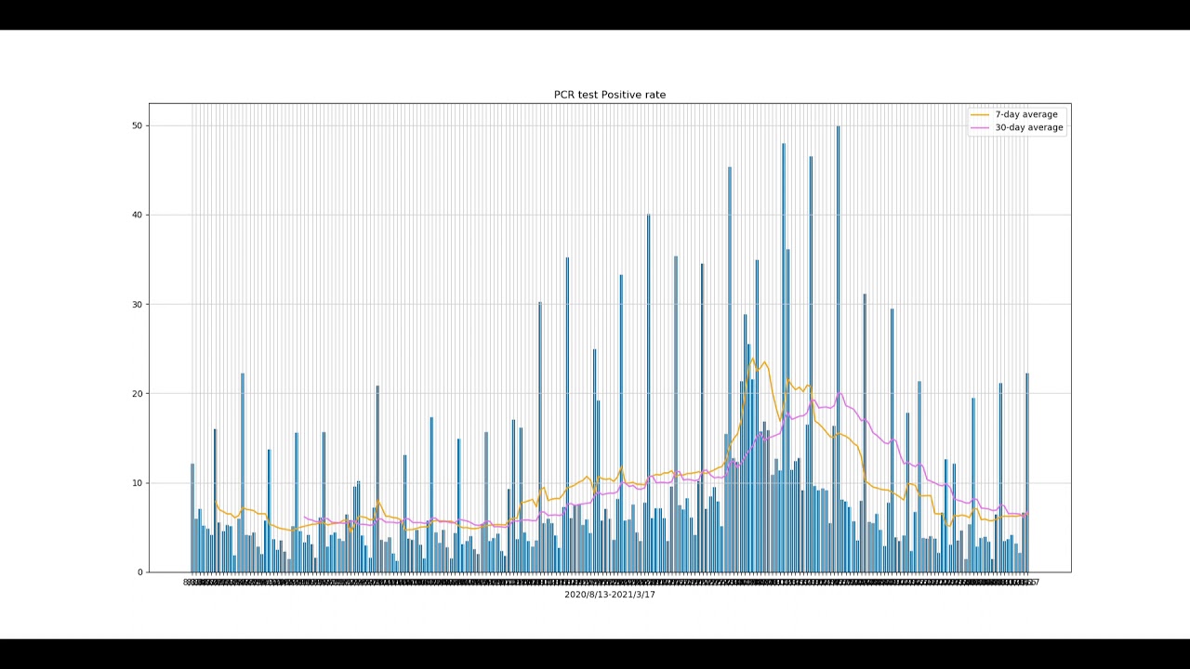The height and width of the screenshot is (669, 1190).
Task: Click the y-axis tick label 0
Action: tap(139, 572)
